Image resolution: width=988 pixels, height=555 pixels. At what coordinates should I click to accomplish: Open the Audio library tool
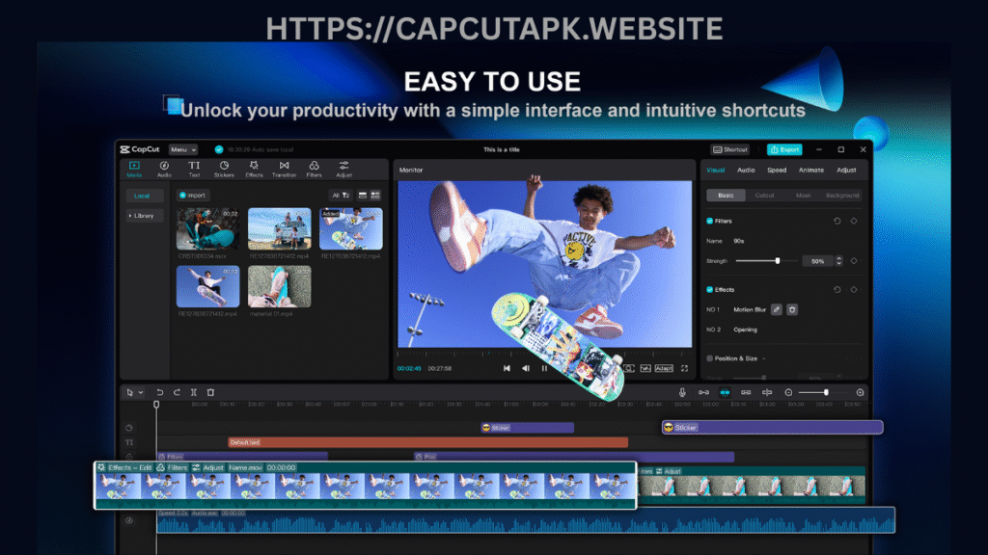point(164,169)
